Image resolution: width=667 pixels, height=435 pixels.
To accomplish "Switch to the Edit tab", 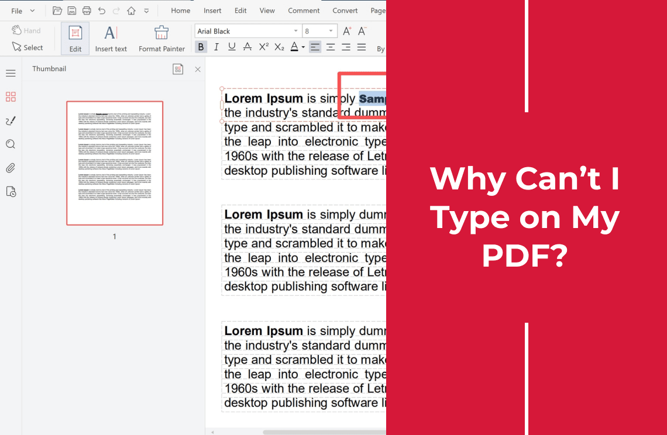I will (x=240, y=11).
